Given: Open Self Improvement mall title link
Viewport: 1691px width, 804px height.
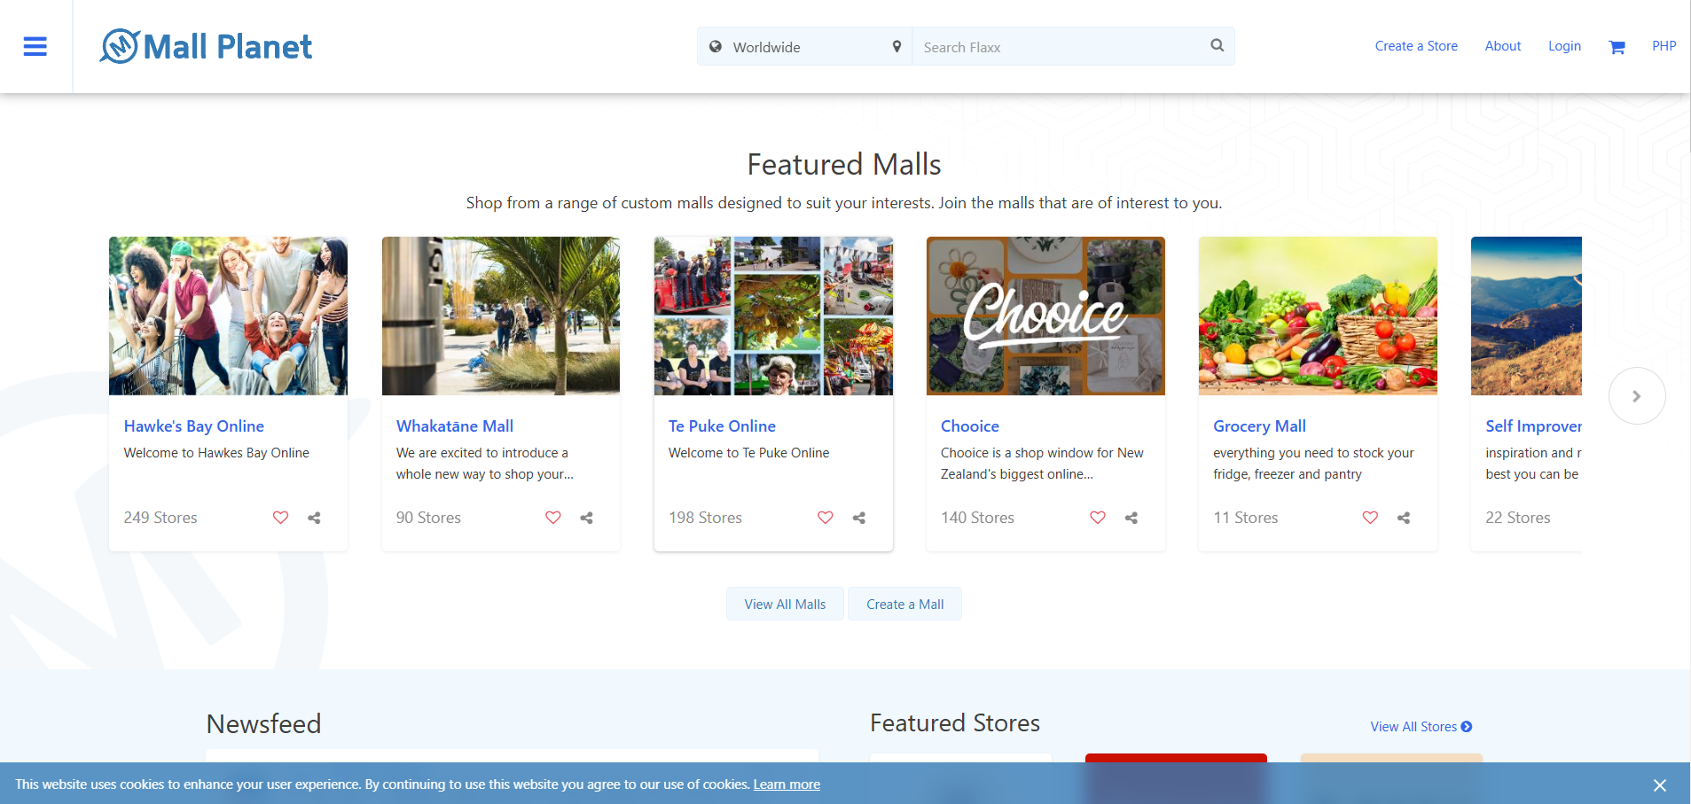Looking at the screenshot, I should pos(1533,426).
